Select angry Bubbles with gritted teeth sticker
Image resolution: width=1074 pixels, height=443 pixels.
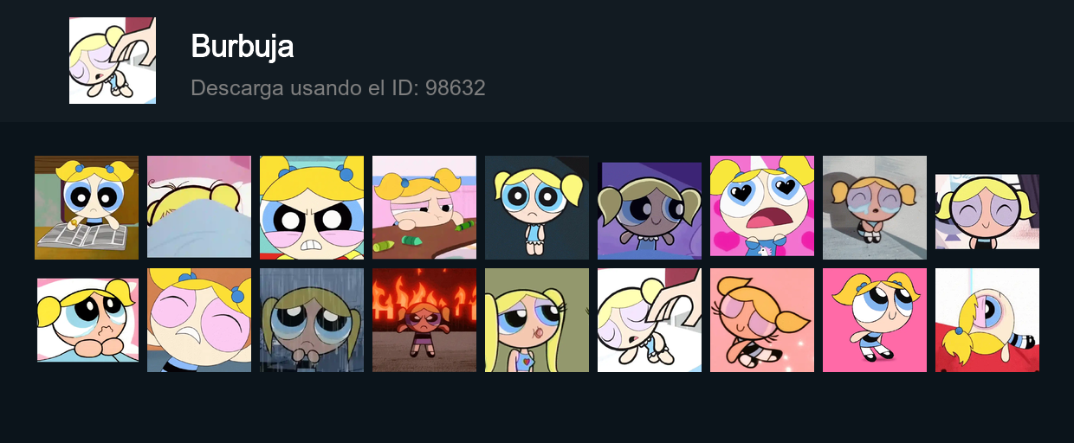click(312, 208)
